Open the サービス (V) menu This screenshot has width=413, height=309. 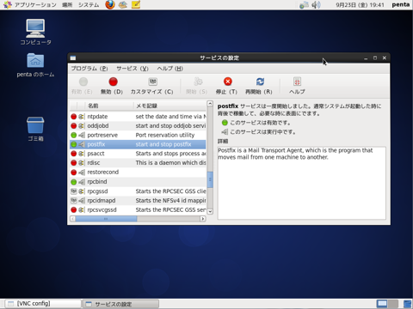pyautogui.click(x=133, y=69)
